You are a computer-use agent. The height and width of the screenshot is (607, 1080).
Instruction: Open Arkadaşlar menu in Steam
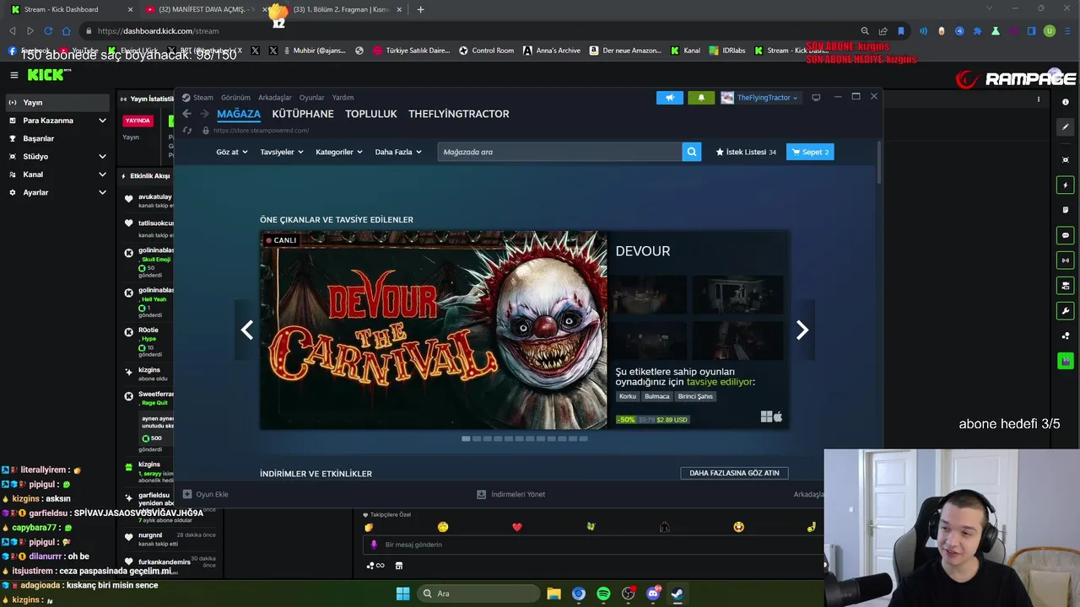click(275, 98)
